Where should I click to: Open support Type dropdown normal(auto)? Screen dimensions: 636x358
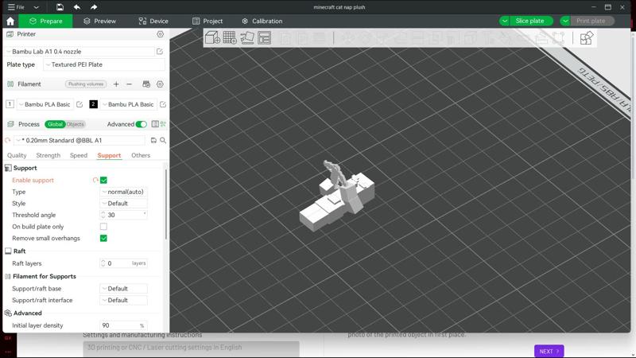pos(123,192)
